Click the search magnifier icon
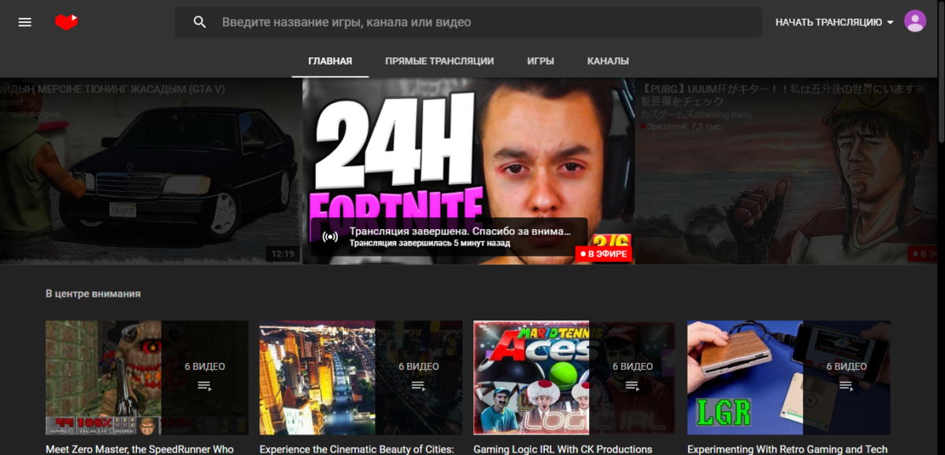The height and width of the screenshot is (455, 945). tap(200, 22)
